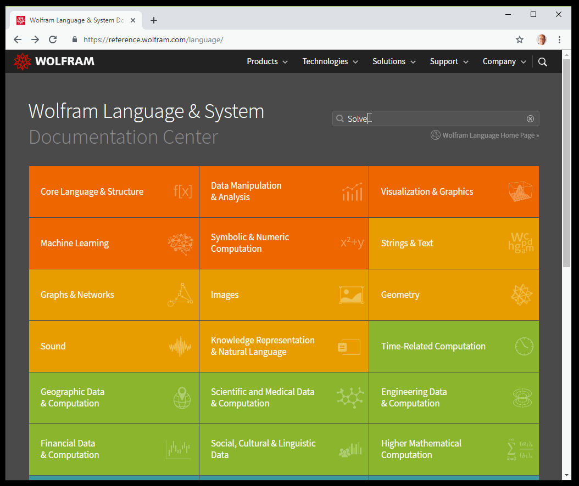Open Core Language & Structure category

coord(114,192)
